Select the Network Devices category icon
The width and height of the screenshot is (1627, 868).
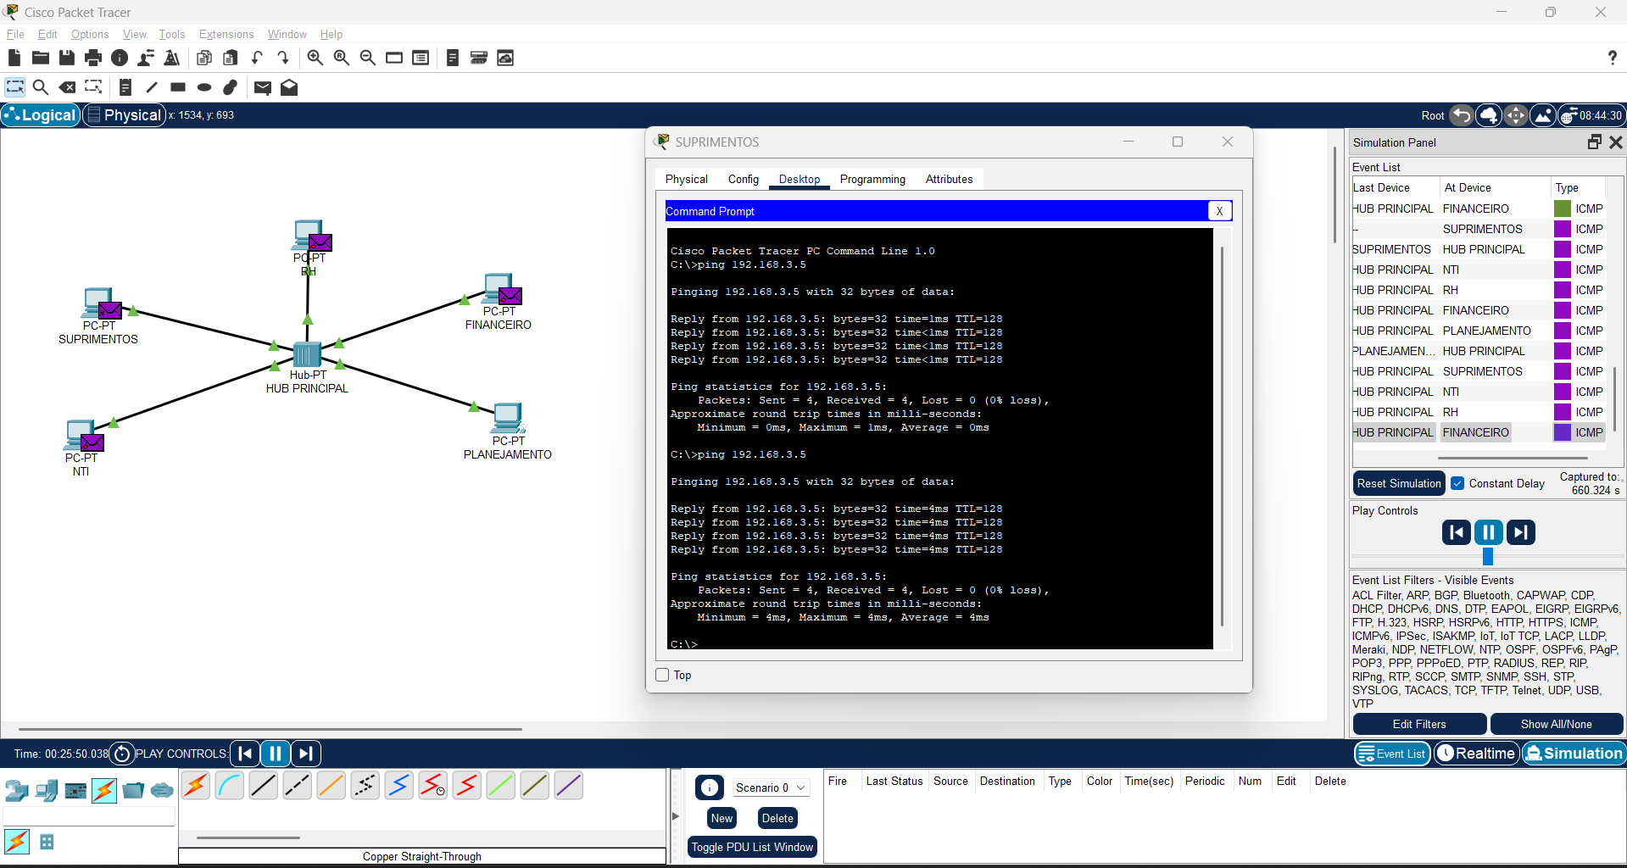pos(17,791)
